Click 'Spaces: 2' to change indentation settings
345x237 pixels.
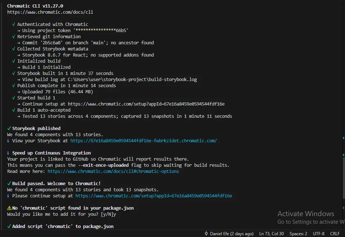(x=298, y=233)
